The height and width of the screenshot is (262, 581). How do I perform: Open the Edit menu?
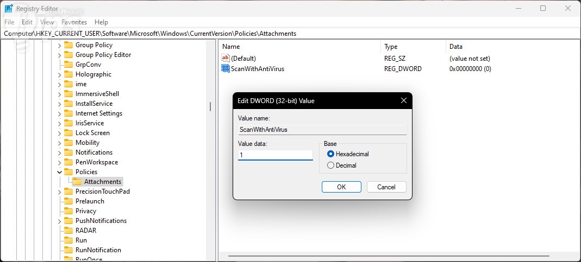tap(27, 22)
